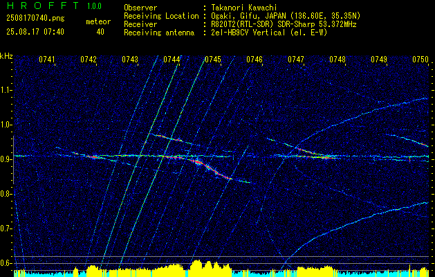Click the Receiving antenna 2el-HB9CV line
Image resolution: width=435 pixels, height=277 pixels.
pyautogui.click(x=269, y=33)
